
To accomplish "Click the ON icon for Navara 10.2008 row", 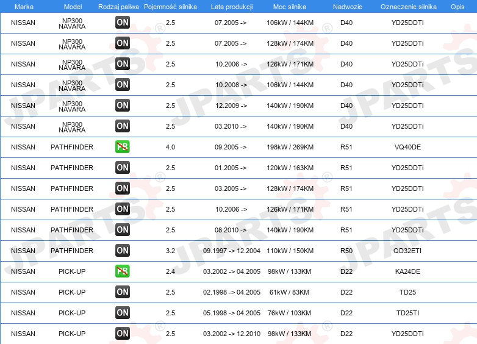I will (123, 84).
